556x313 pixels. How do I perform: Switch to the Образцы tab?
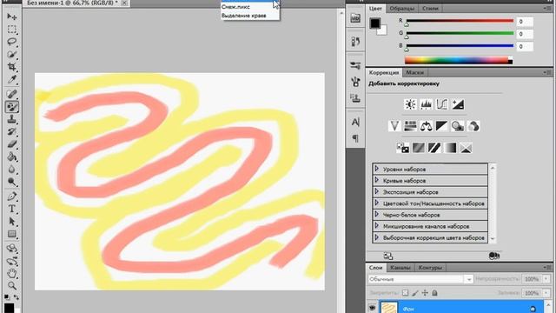click(401, 8)
